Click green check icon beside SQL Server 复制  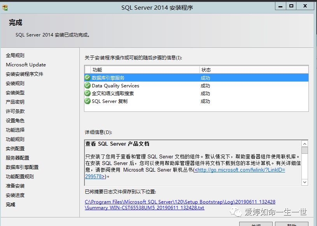(88, 101)
